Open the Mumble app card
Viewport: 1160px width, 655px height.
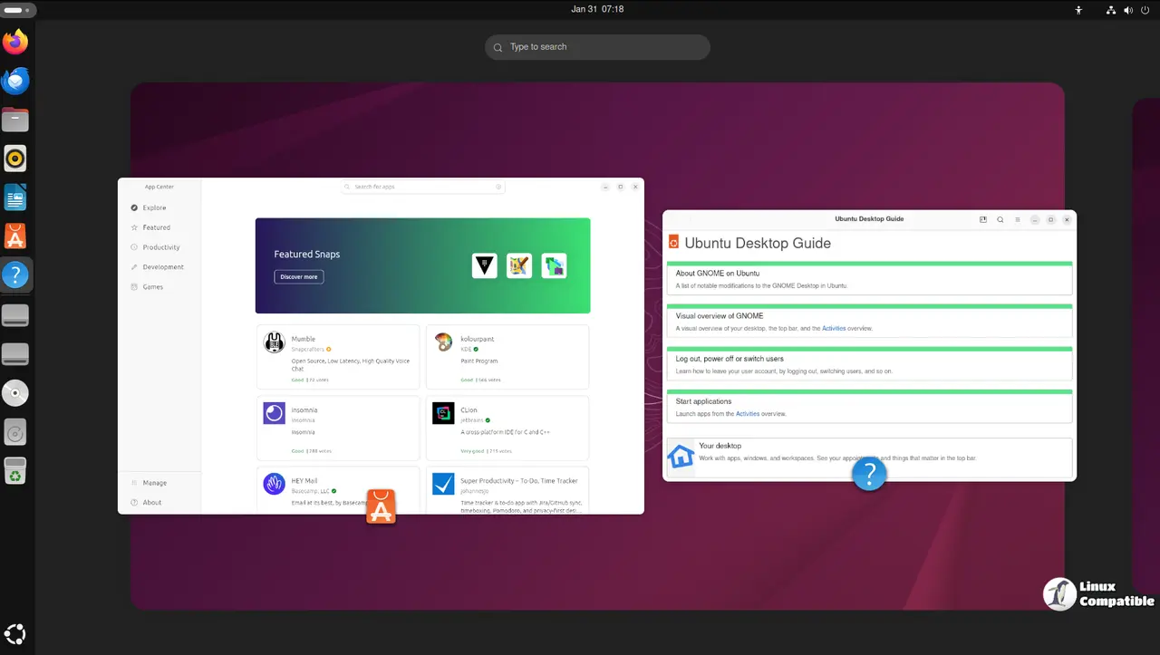click(338, 356)
